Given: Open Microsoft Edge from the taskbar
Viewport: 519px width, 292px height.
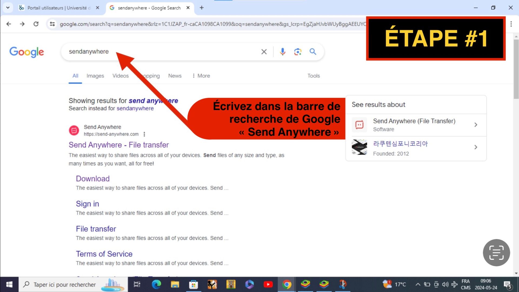Looking at the screenshot, I should tap(156, 284).
